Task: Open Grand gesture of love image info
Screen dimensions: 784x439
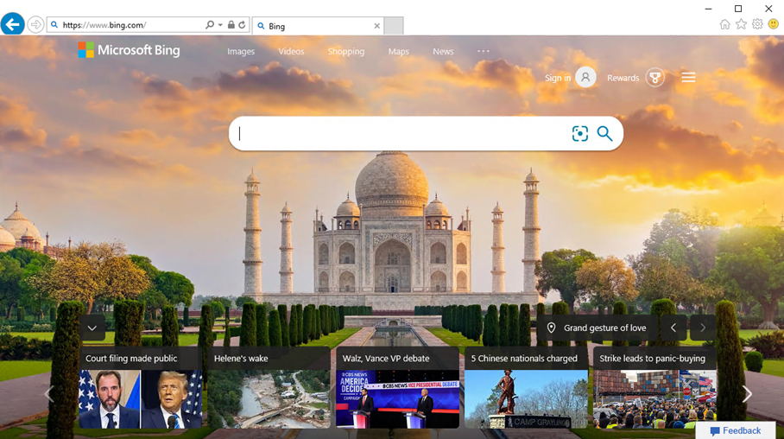Action: (597, 328)
